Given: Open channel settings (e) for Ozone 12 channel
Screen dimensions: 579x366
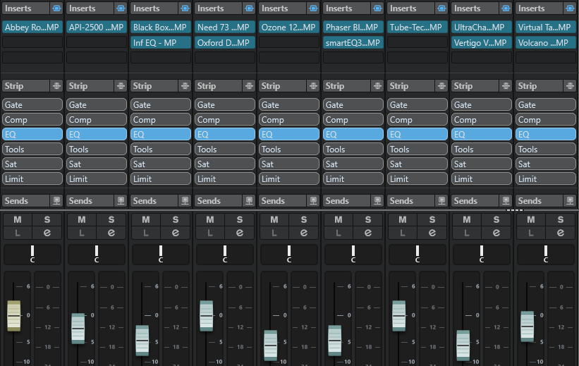Looking at the screenshot, I should [304, 233].
